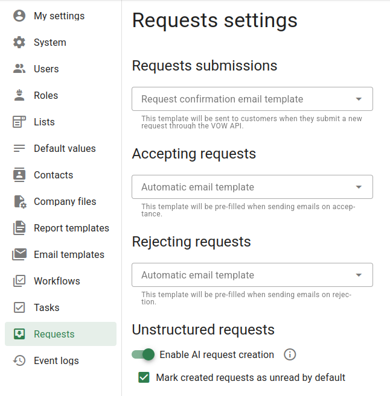Click the Requests settings heading
390x396 pixels.
pos(215,20)
